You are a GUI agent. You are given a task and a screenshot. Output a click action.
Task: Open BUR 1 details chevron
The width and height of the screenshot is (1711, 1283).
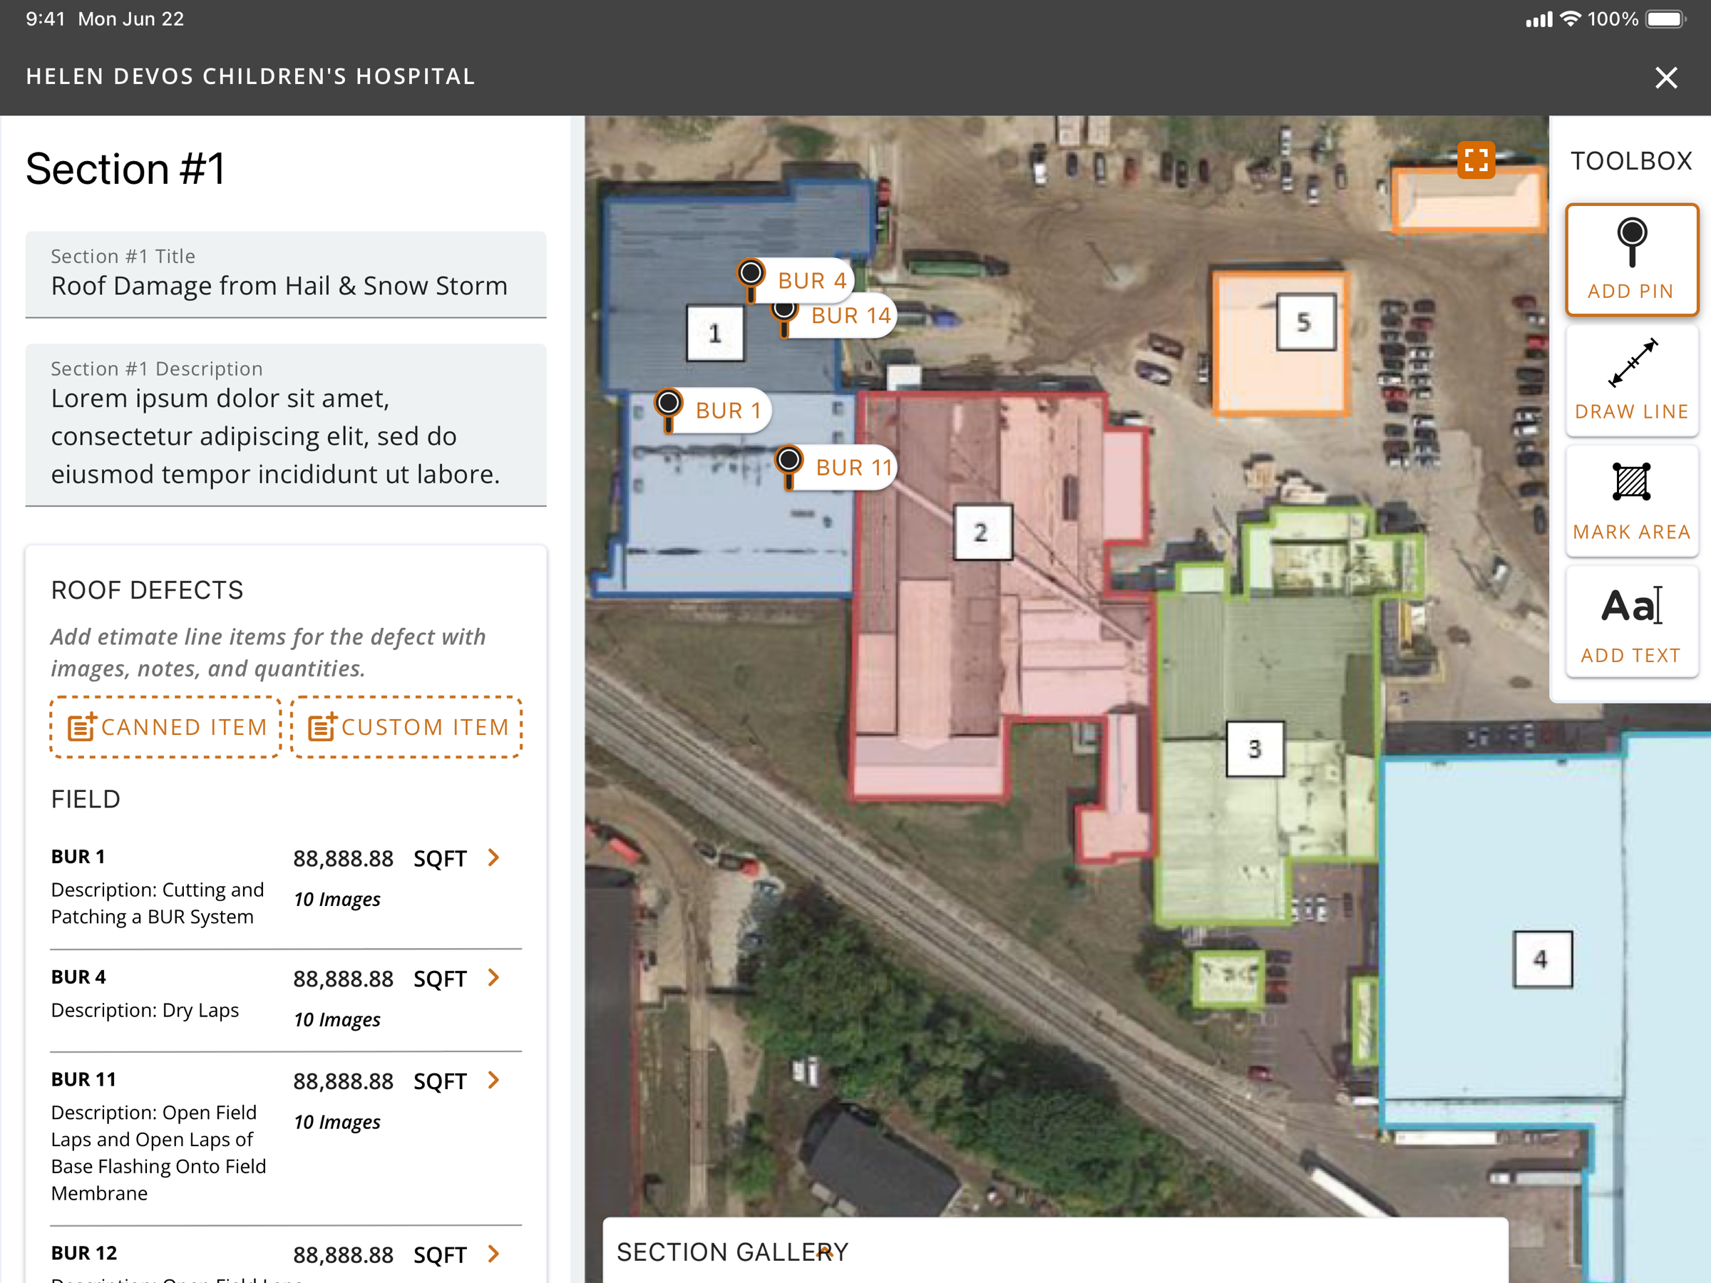[493, 857]
